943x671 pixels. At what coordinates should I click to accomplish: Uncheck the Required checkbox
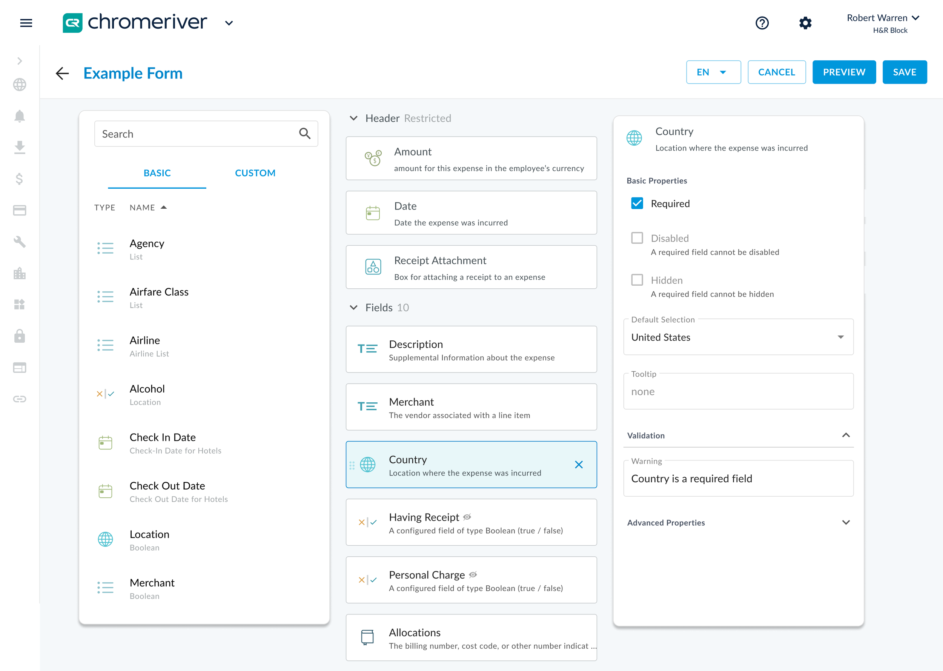click(x=637, y=203)
